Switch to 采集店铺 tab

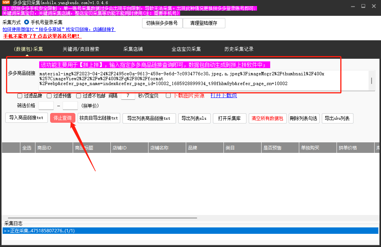click(133, 49)
